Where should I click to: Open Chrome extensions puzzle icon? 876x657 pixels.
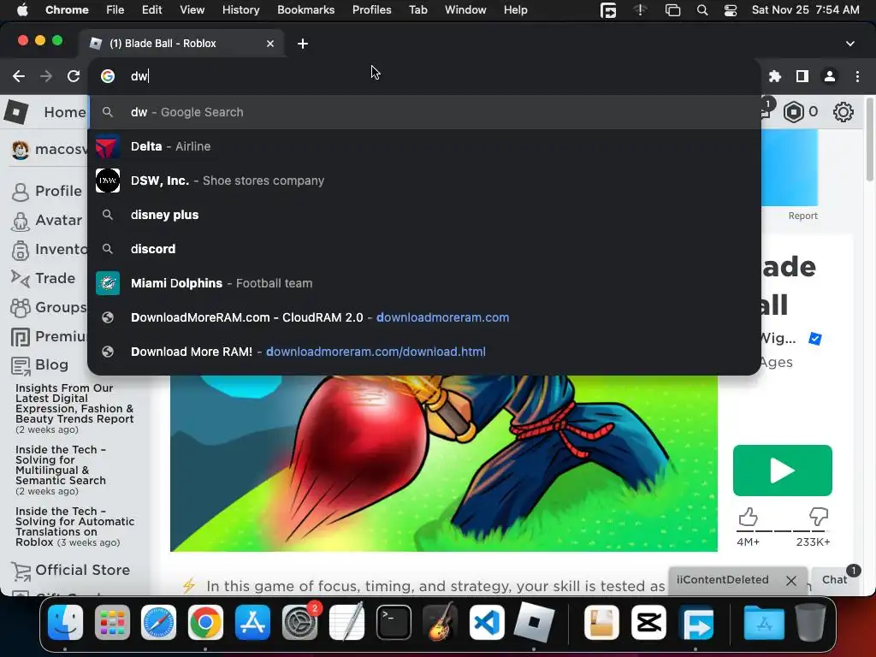click(775, 76)
